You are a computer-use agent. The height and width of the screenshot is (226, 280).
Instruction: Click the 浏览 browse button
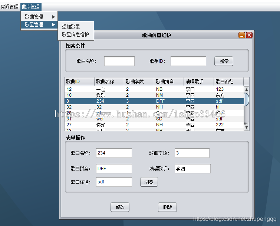[149, 182]
